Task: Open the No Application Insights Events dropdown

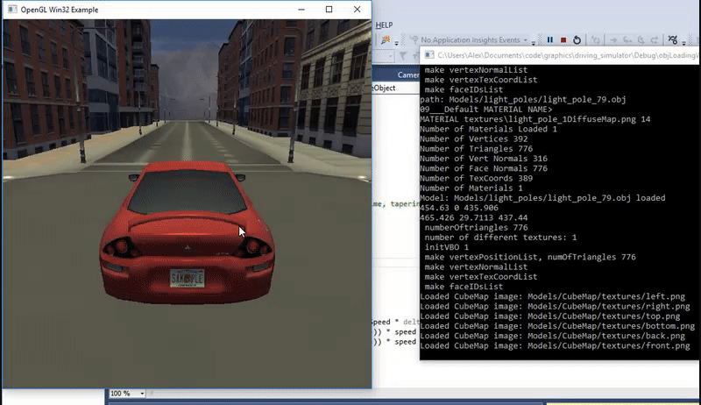Action: [x=525, y=40]
